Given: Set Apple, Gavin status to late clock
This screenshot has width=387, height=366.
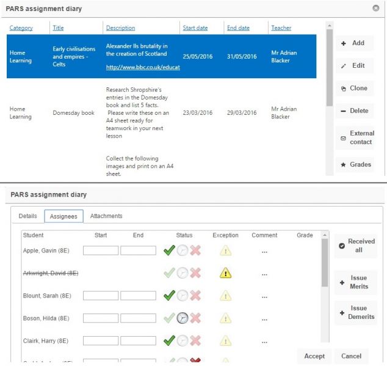Looking at the screenshot, I should click(x=183, y=251).
